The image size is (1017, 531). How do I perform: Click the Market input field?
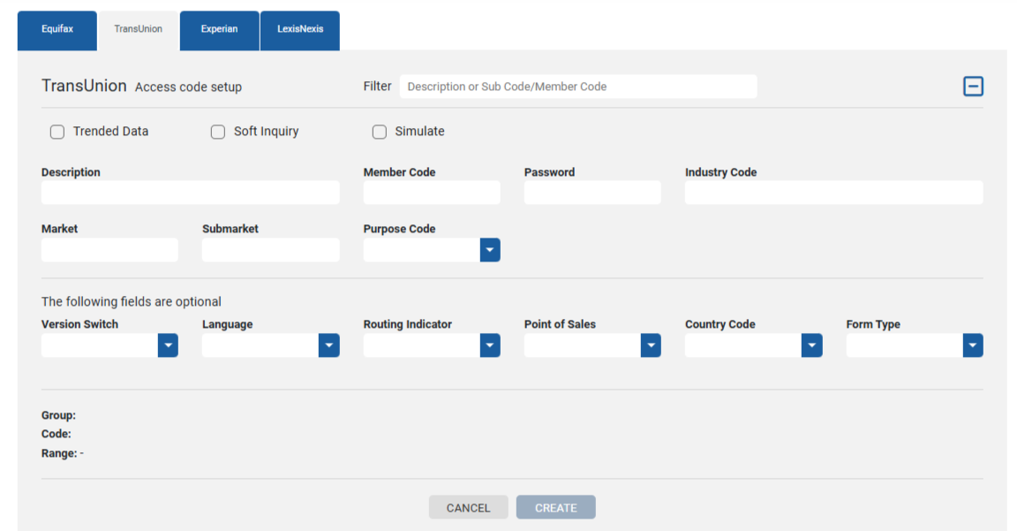click(109, 250)
